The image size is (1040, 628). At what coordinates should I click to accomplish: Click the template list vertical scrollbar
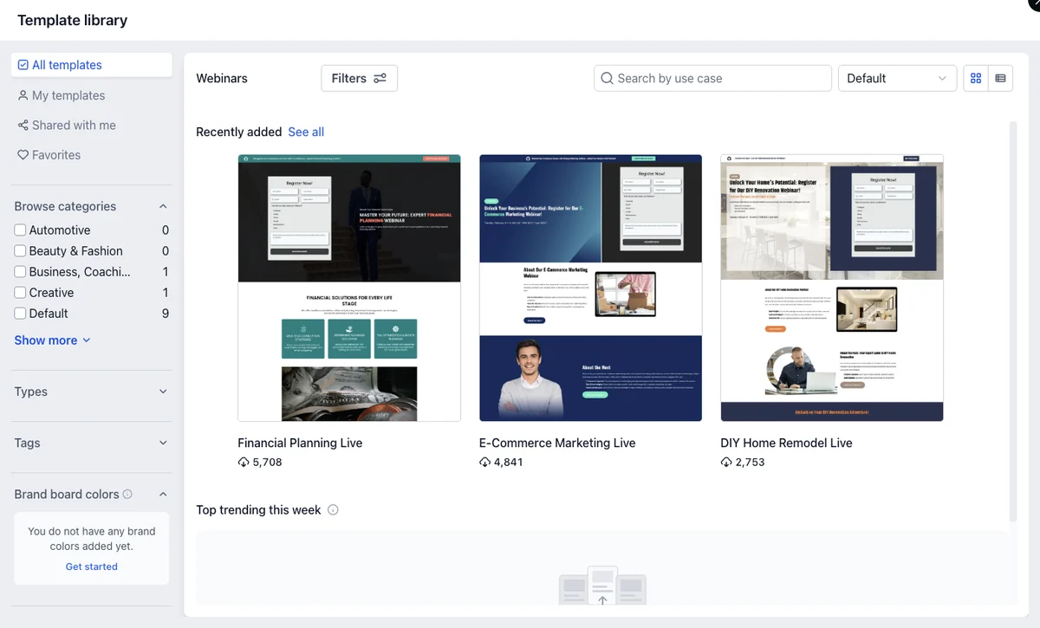(x=1013, y=320)
